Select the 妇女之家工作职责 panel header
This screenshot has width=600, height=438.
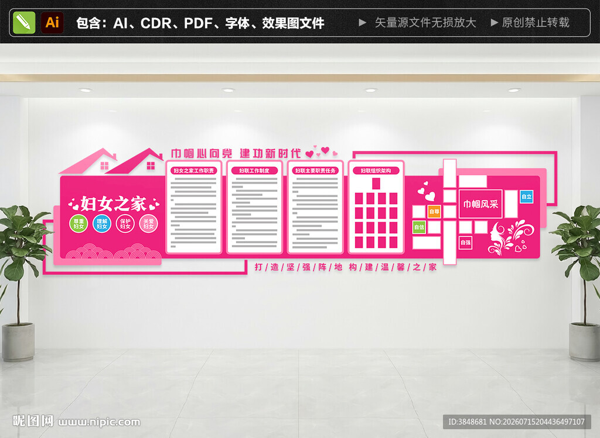click(193, 171)
